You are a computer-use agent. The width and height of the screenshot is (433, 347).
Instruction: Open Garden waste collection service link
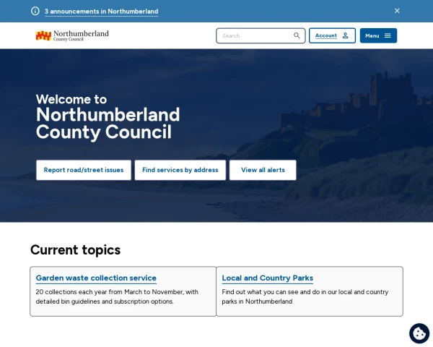[x=96, y=278]
